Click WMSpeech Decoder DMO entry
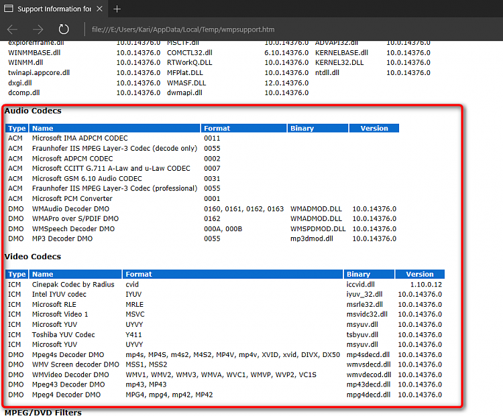The height and width of the screenshot is (416, 503). pyautogui.click(x=73, y=229)
